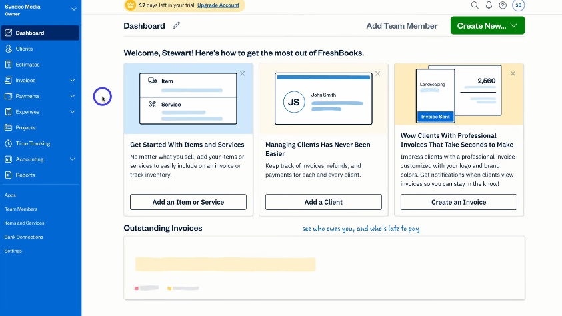The image size is (562, 316).
Task: Dismiss the Items and Services card
Action: coord(242,73)
